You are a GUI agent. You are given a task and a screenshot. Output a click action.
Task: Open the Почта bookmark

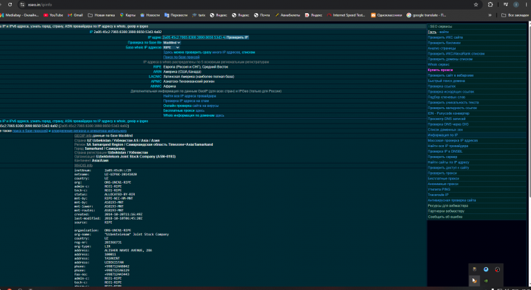click(x=262, y=15)
